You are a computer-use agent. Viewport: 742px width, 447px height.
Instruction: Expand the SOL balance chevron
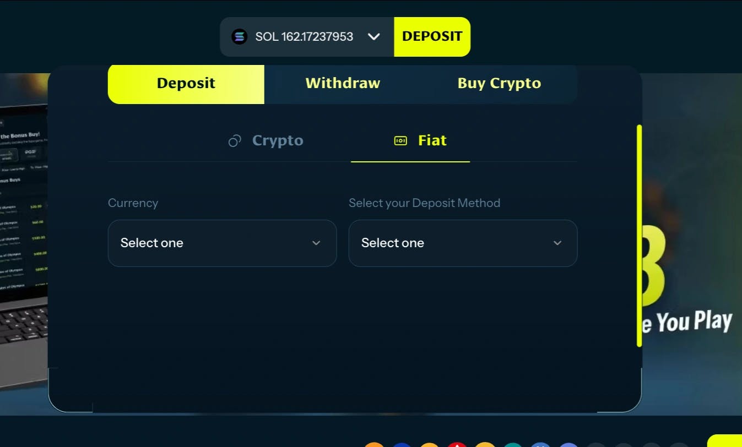tap(374, 37)
